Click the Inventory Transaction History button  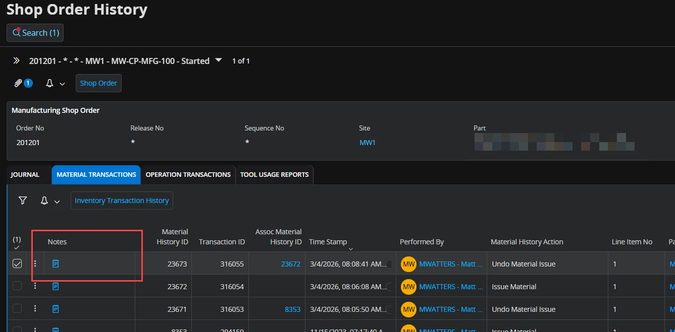click(122, 201)
